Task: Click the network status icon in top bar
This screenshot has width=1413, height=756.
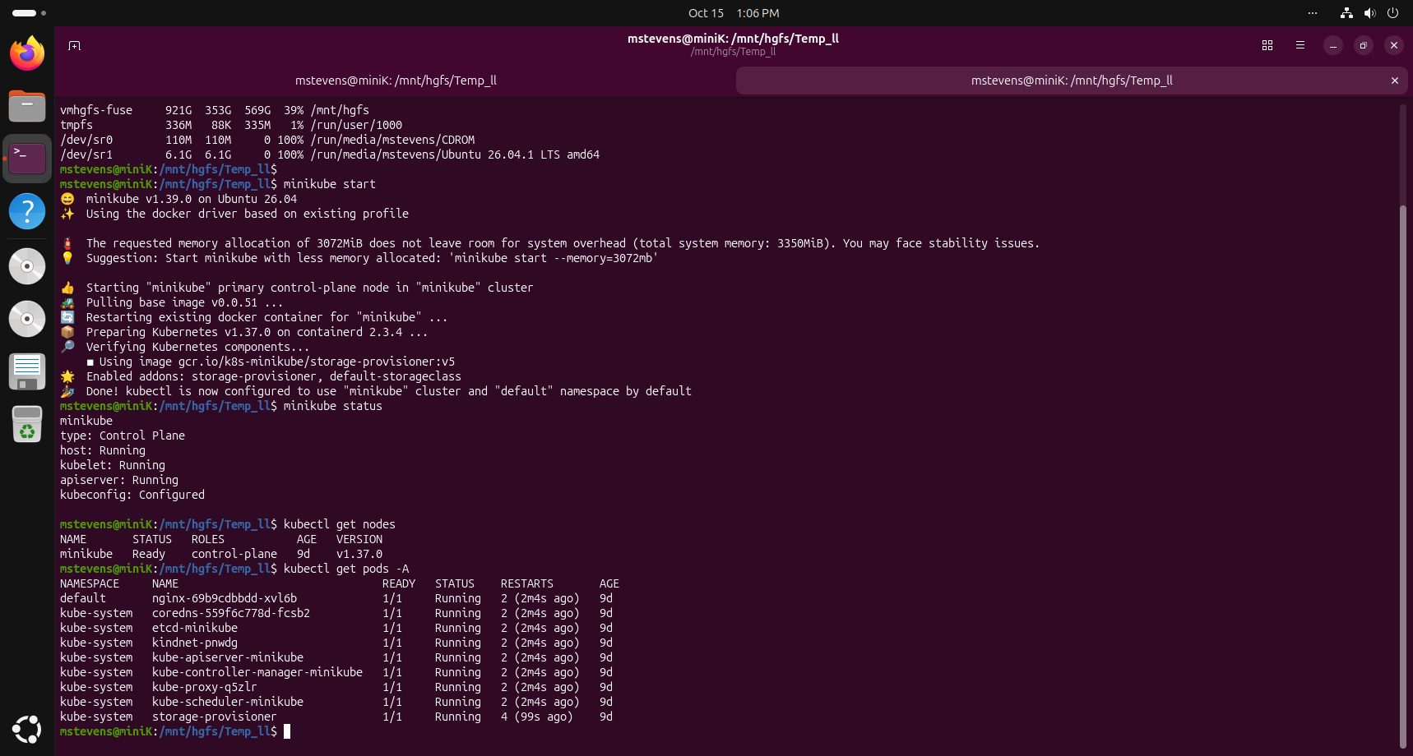Action: click(1346, 13)
